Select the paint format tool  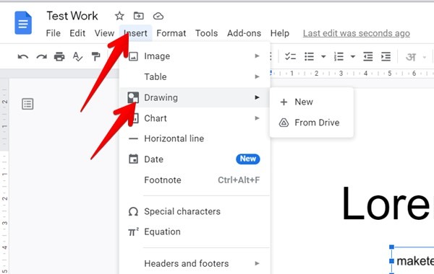[x=95, y=56]
